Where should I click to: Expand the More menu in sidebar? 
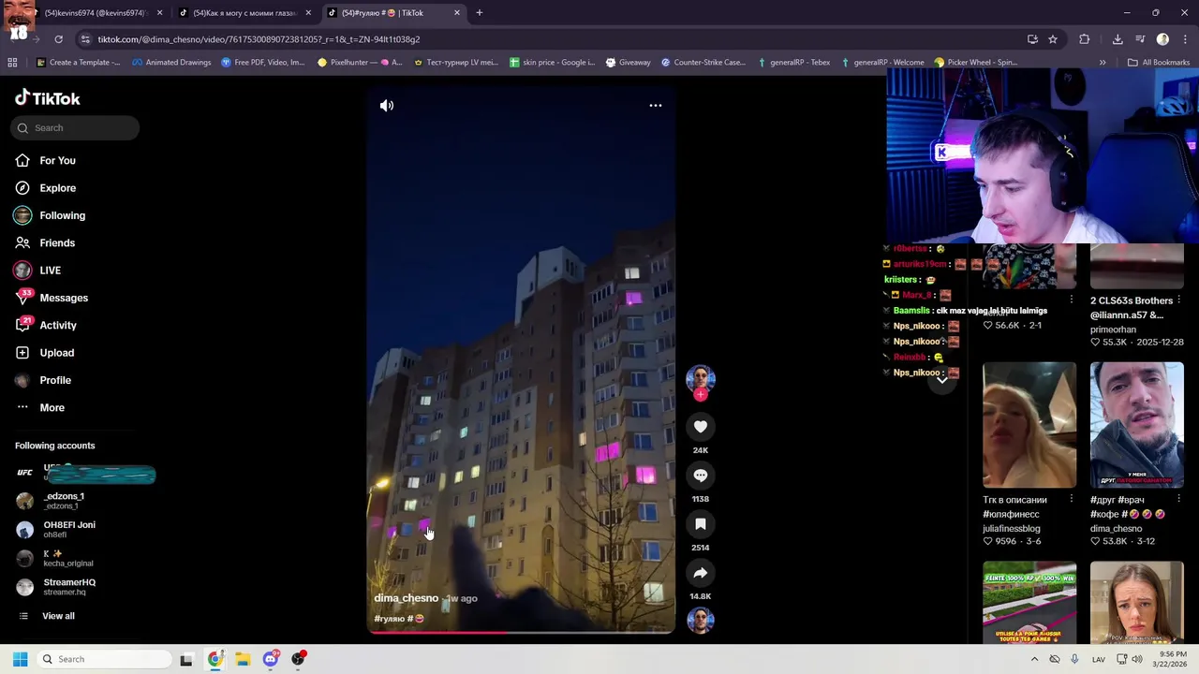[x=52, y=408]
